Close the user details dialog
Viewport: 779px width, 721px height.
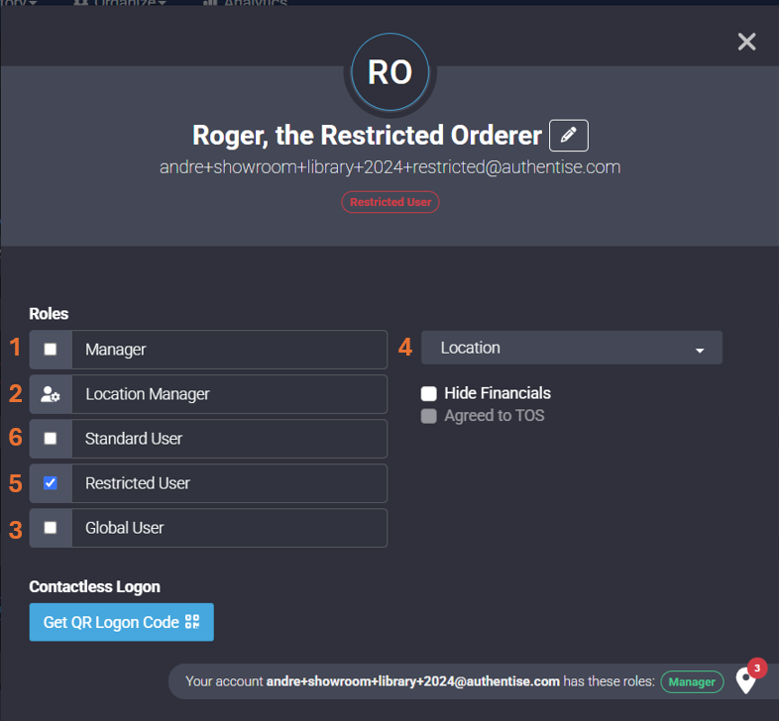[x=746, y=41]
